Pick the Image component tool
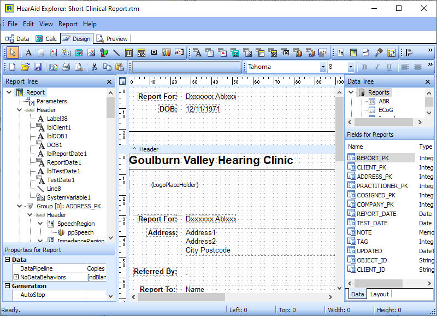 [x=91, y=52]
